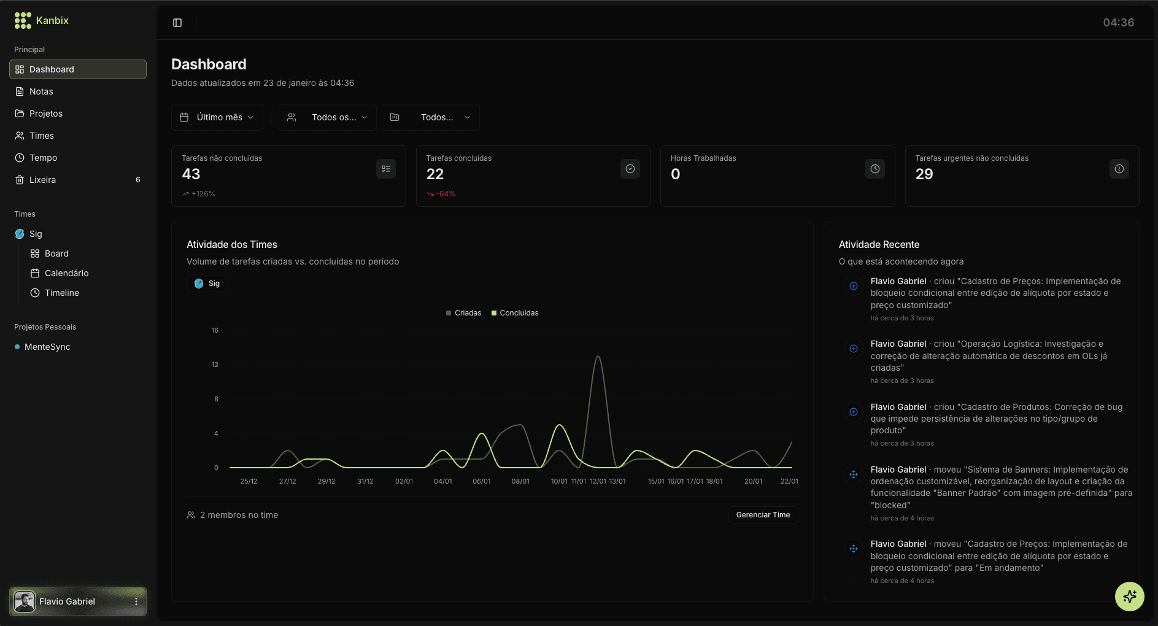
Task: Go to Notas in sidebar
Action: pos(41,91)
